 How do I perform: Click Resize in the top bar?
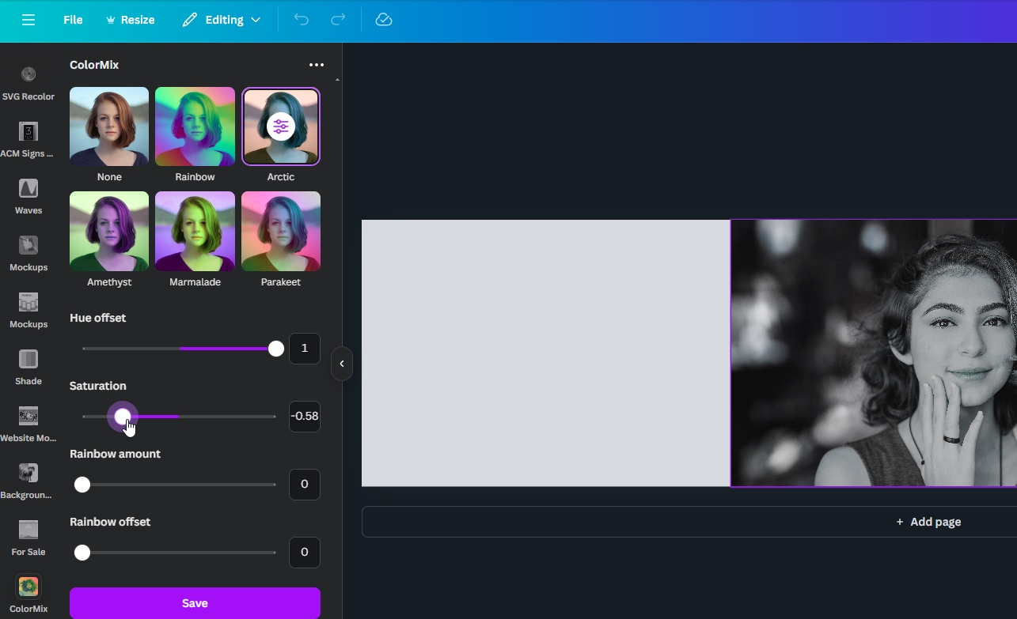131,20
